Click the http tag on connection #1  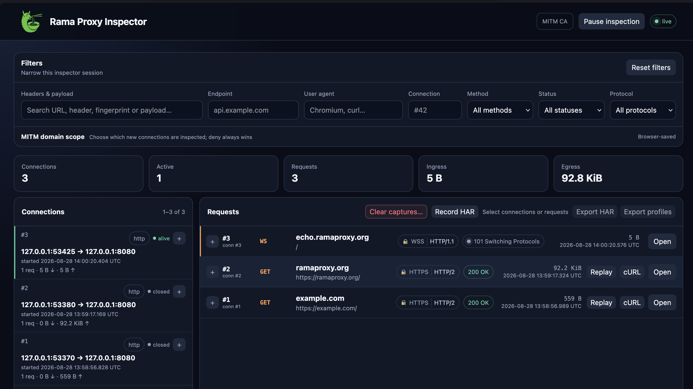(134, 345)
